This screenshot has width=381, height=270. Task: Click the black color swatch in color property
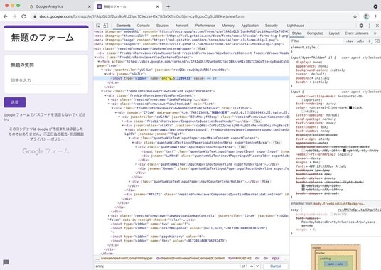pos(350,107)
